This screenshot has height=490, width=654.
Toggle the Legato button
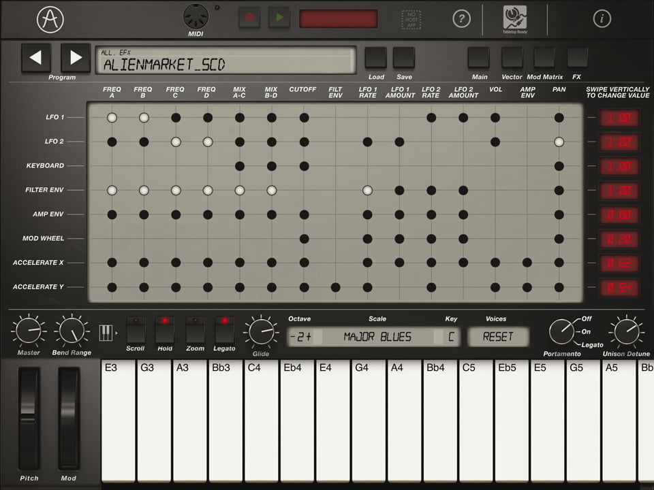click(x=225, y=330)
